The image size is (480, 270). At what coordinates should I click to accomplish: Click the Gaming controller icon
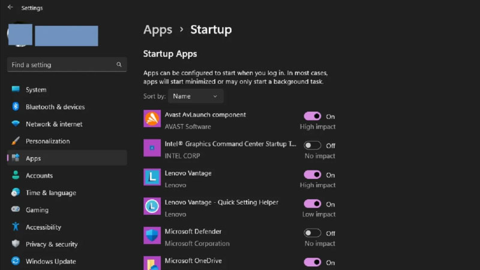[16, 209]
